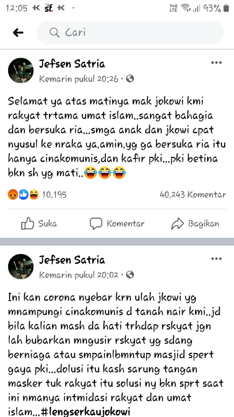This screenshot has height=417, width=234.
Task: Tap the Wi-Fi signal status icon
Action: pyautogui.click(x=186, y=8)
